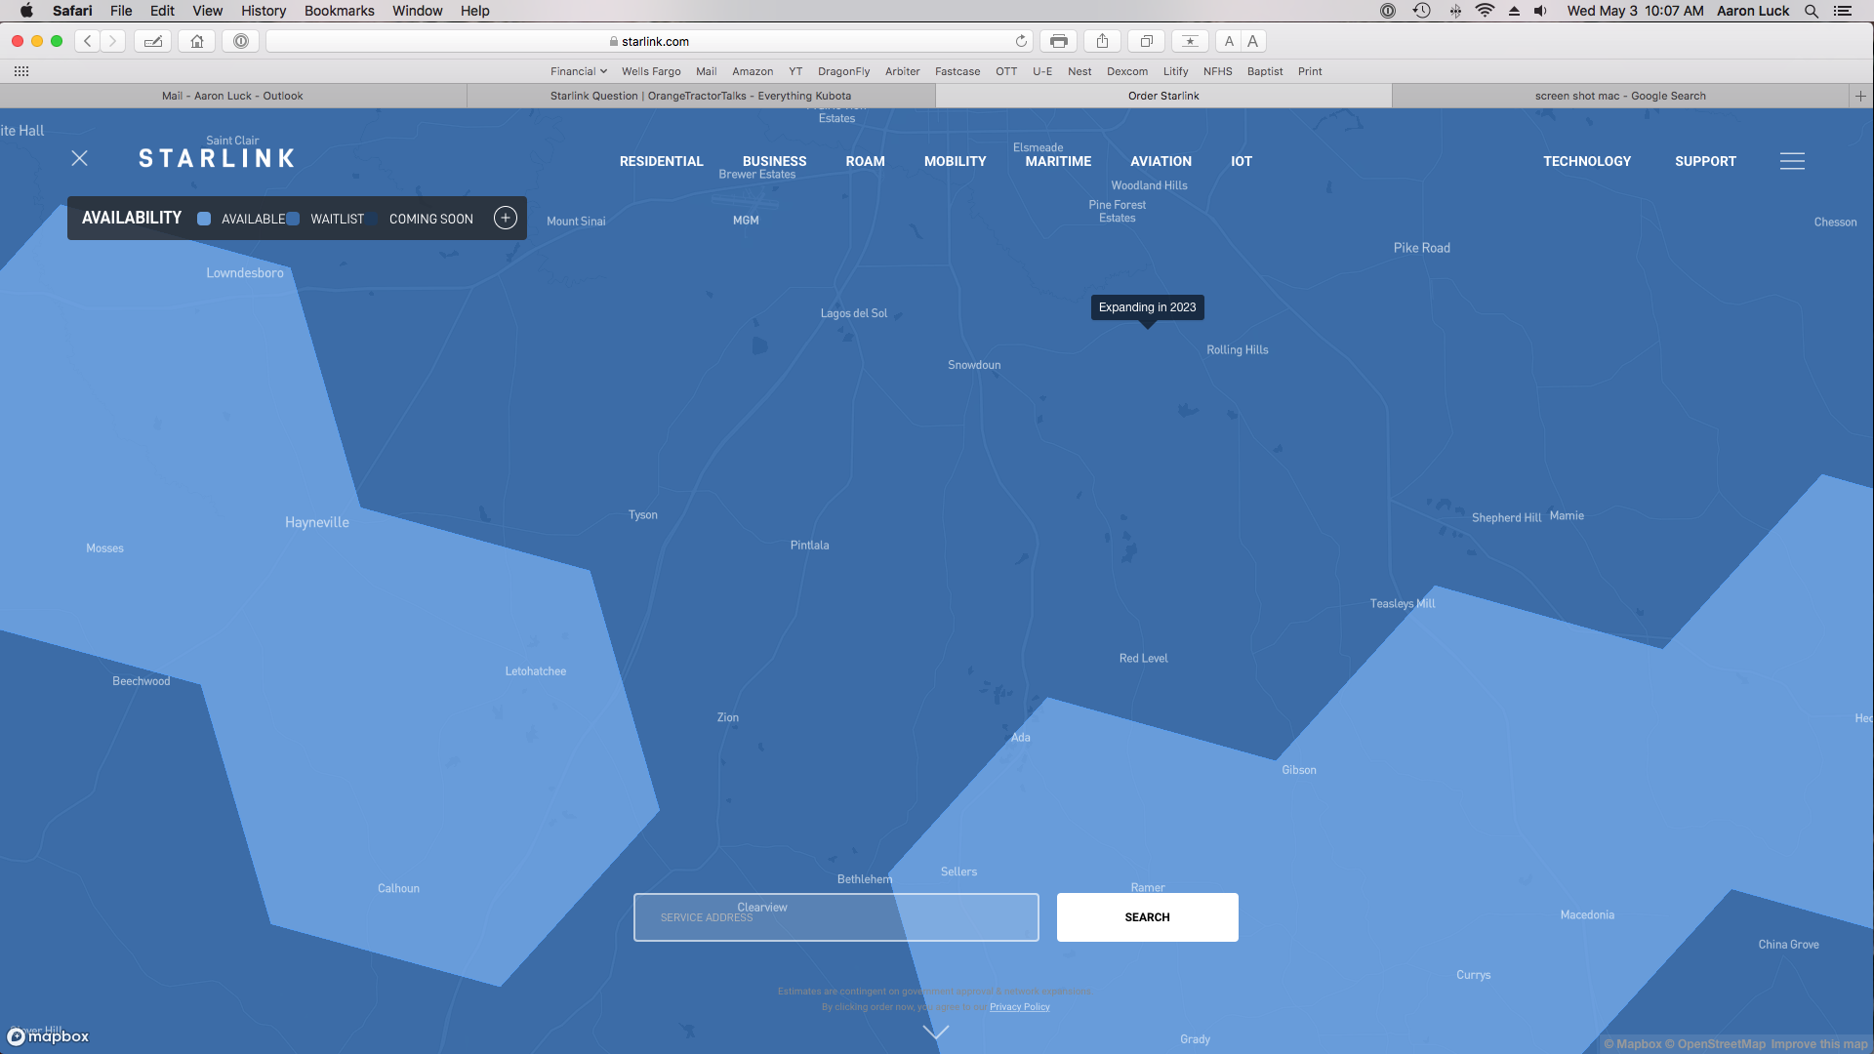Image resolution: width=1874 pixels, height=1054 pixels.
Task: Click the Service Address input field
Action: [x=835, y=917]
